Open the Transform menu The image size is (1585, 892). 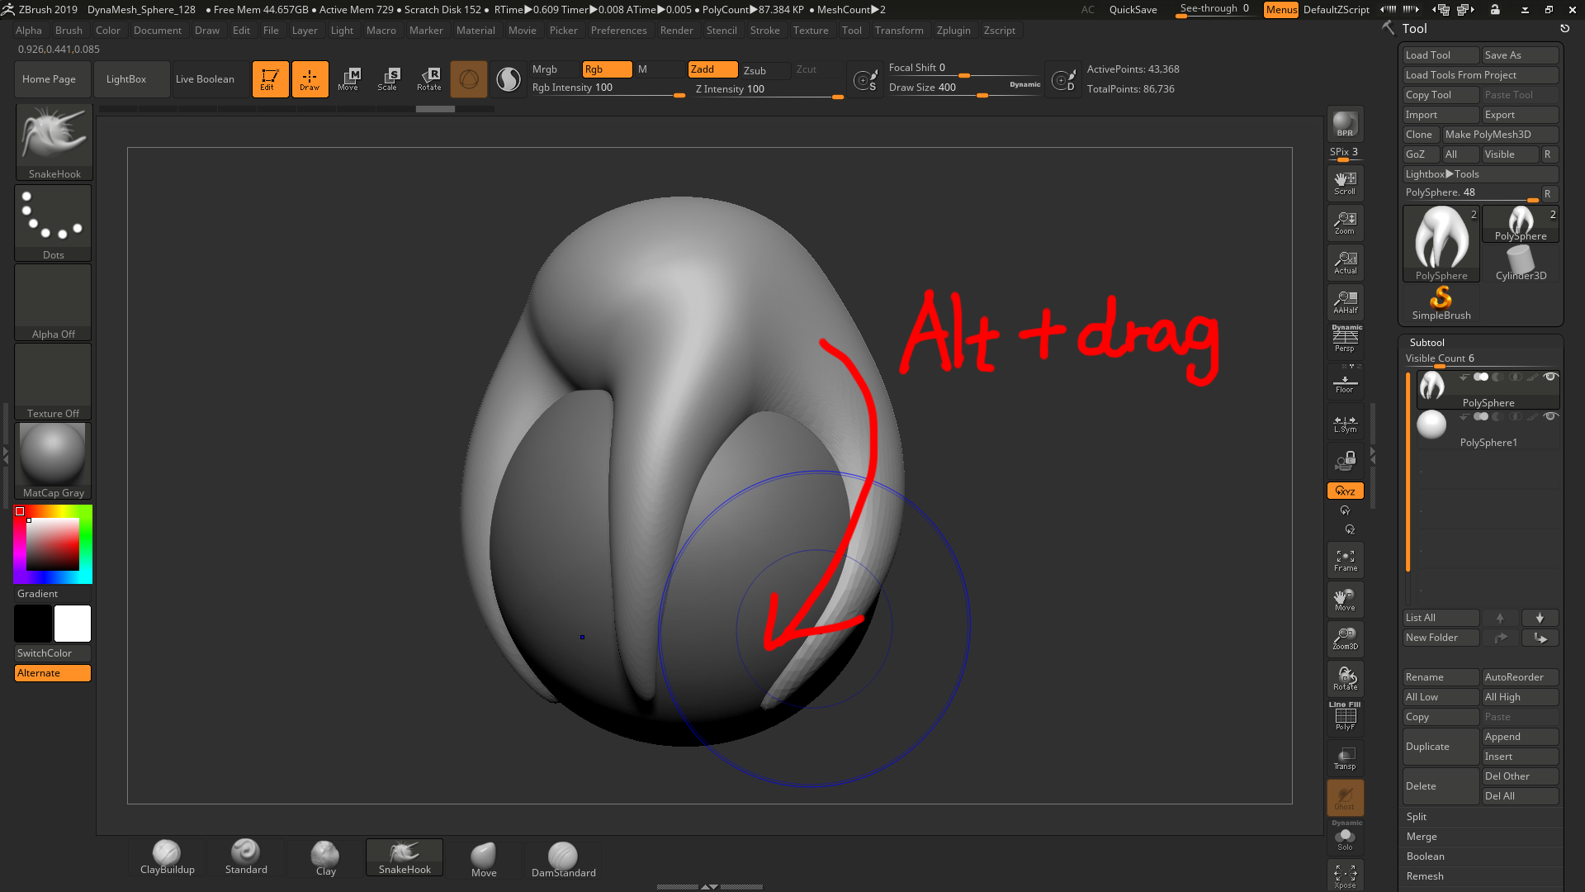click(x=899, y=31)
